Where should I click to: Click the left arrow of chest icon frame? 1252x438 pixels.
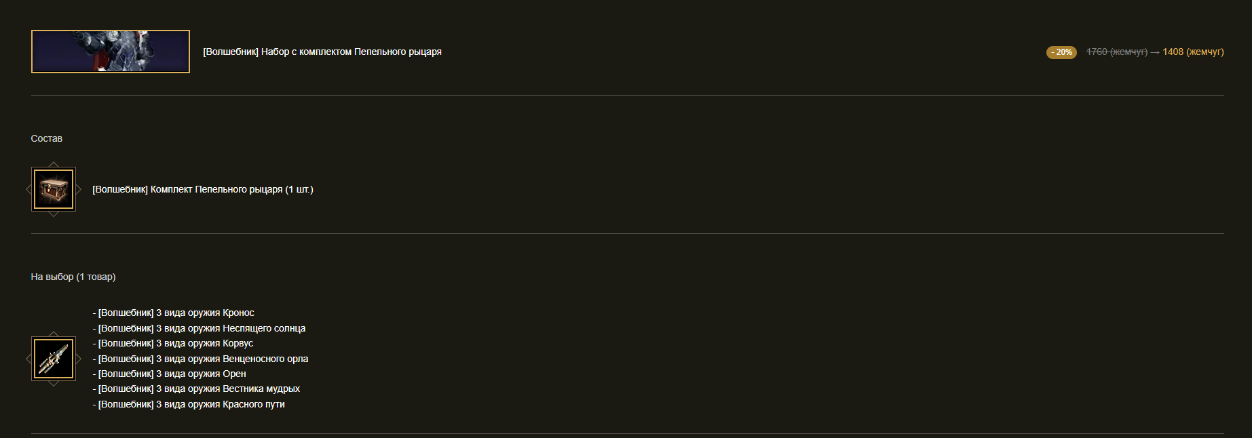[29, 189]
